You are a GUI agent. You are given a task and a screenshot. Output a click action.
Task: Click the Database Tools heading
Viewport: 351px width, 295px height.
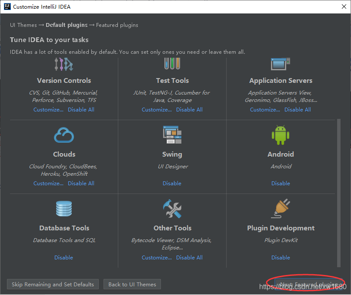tap(64, 228)
